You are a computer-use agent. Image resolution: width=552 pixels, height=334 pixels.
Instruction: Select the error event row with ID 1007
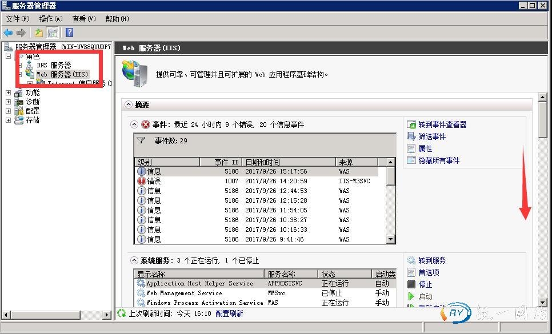point(257,181)
